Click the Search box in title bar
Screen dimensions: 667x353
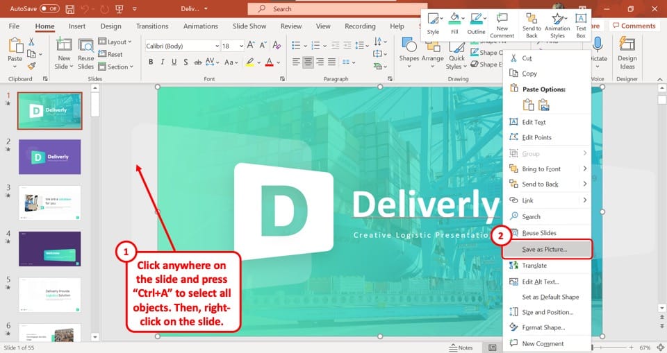coord(338,8)
